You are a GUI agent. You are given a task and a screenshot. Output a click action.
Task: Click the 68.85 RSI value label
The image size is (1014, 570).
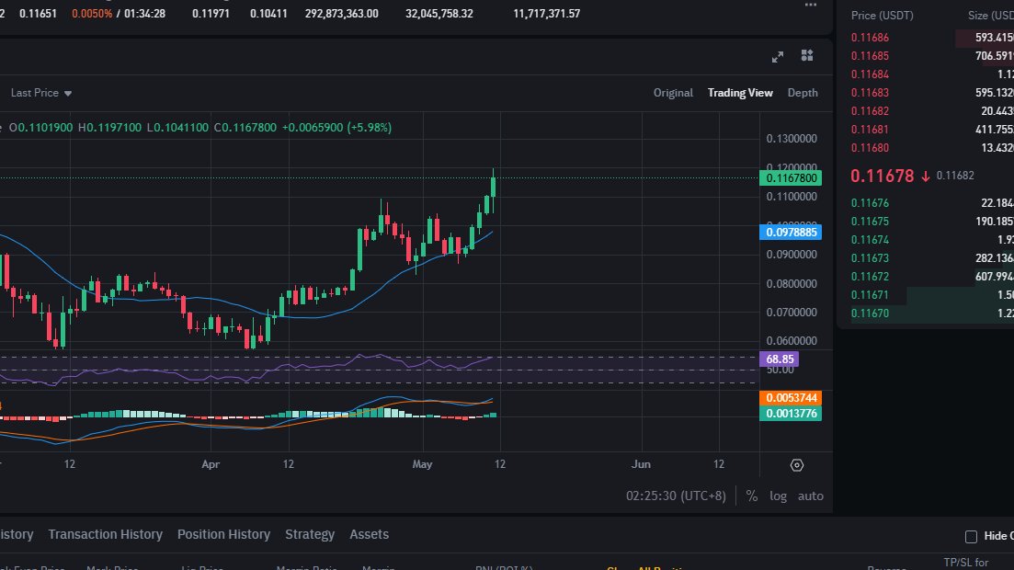click(780, 359)
